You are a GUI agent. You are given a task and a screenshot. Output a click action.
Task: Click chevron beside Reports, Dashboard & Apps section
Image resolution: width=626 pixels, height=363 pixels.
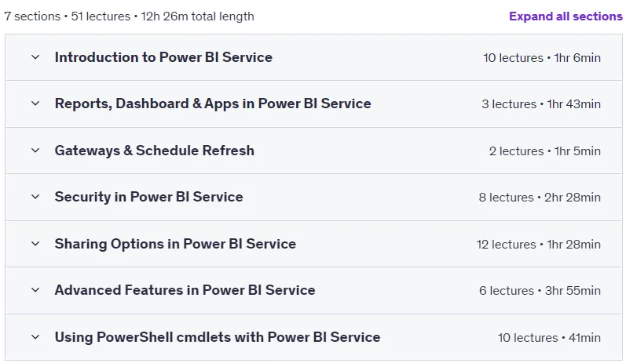pos(35,103)
